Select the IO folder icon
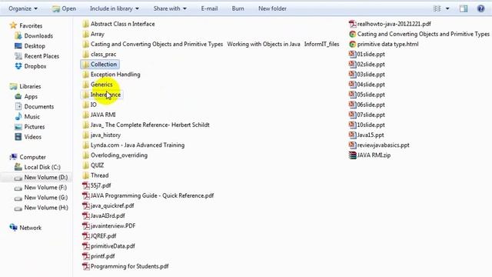This screenshot has height=277, width=492. click(x=85, y=105)
